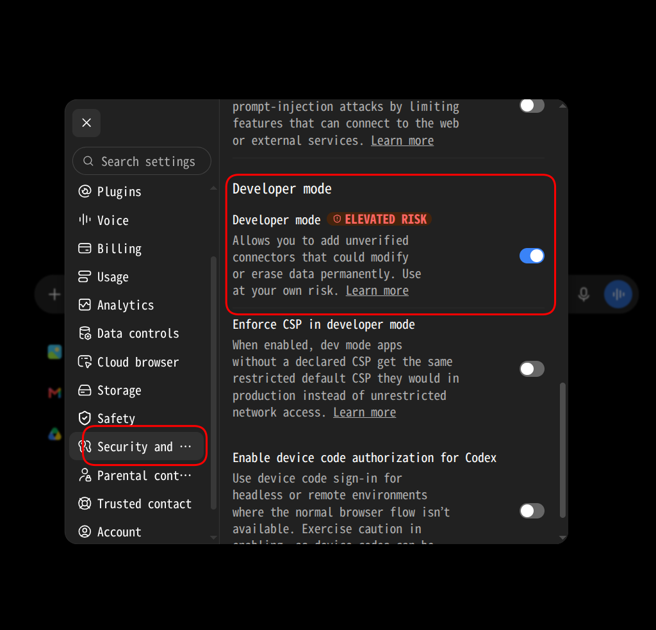Click the Google Drive icon behind the dialog
Image resolution: width=656 pixels, height=630 pixels.
pos(55,434)
